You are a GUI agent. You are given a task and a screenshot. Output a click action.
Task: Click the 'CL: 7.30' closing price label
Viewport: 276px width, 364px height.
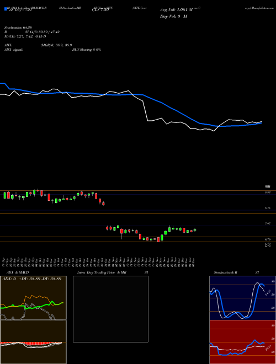point(100,10)
